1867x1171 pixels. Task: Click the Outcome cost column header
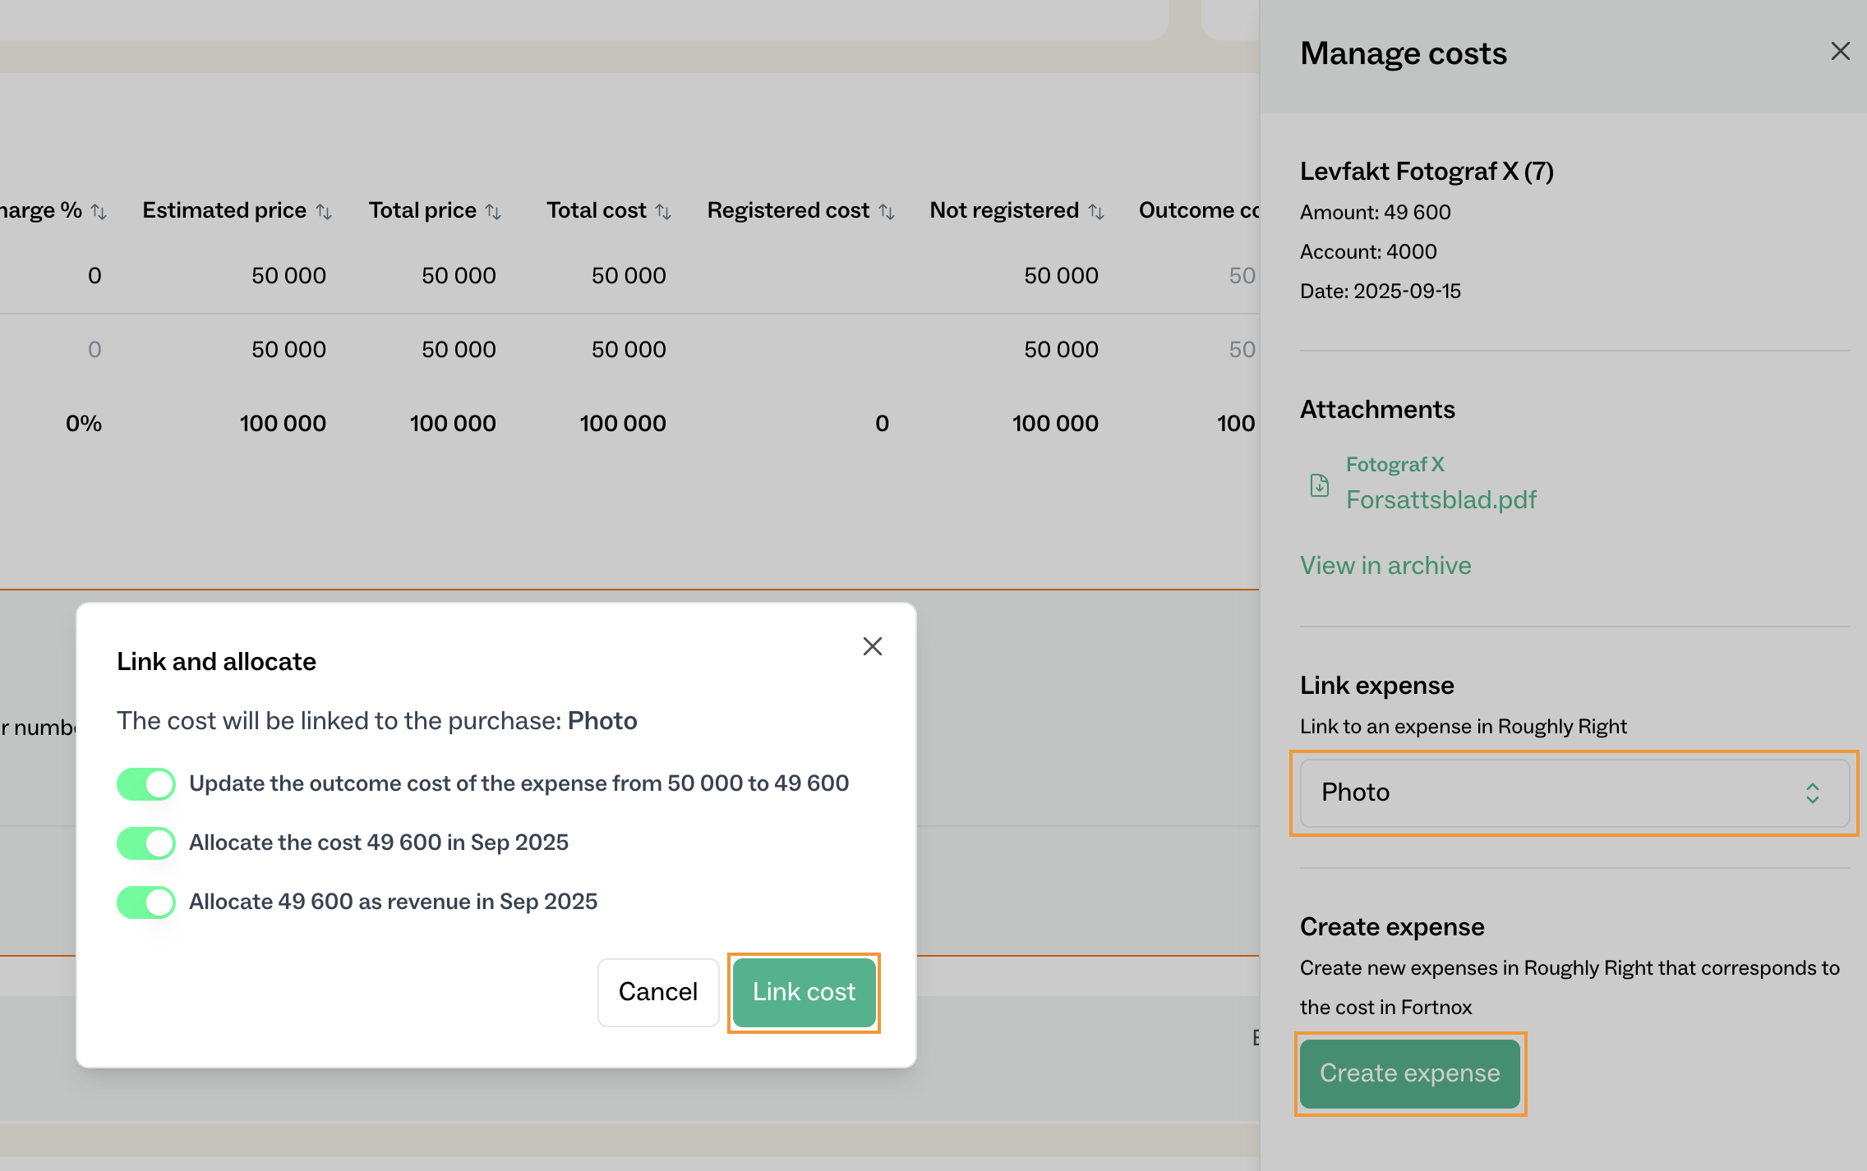[1198, 210]
